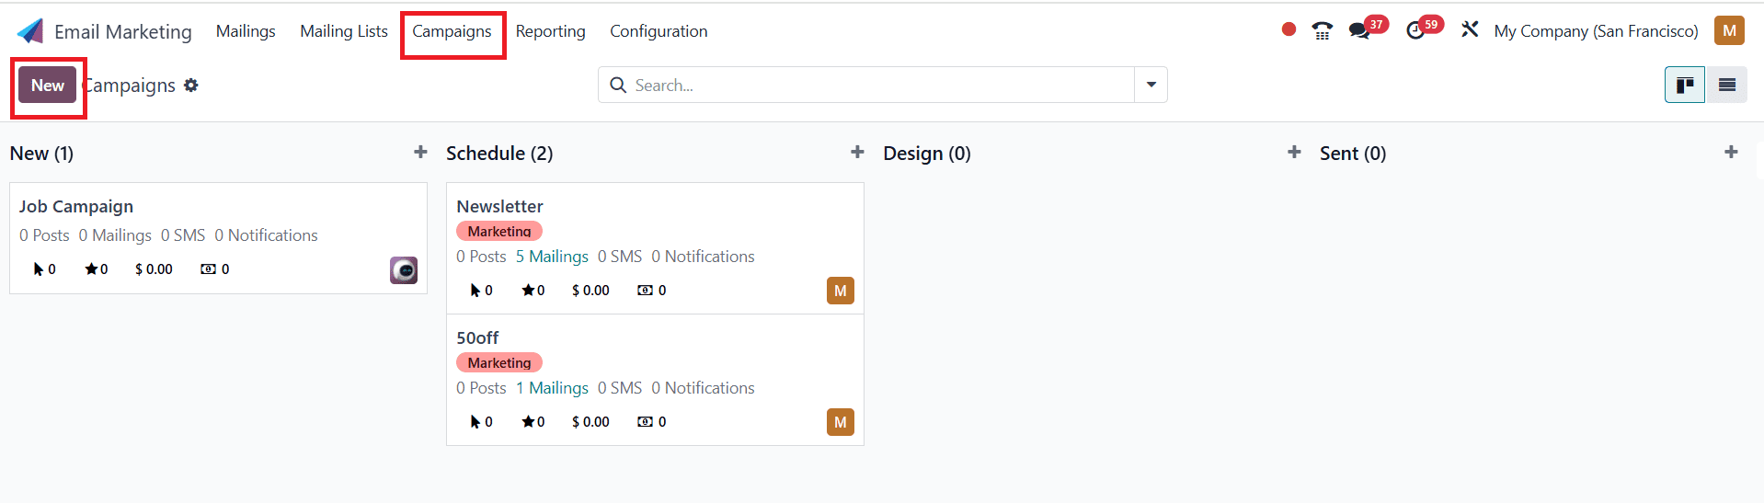1764x503 pixels.
Task: Click the Job Campaign responsible avatar
Action: [x=404, y=270]
